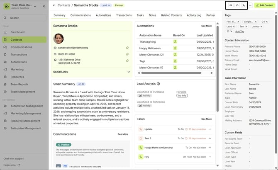Click the Add Tag link

point(239,31)
